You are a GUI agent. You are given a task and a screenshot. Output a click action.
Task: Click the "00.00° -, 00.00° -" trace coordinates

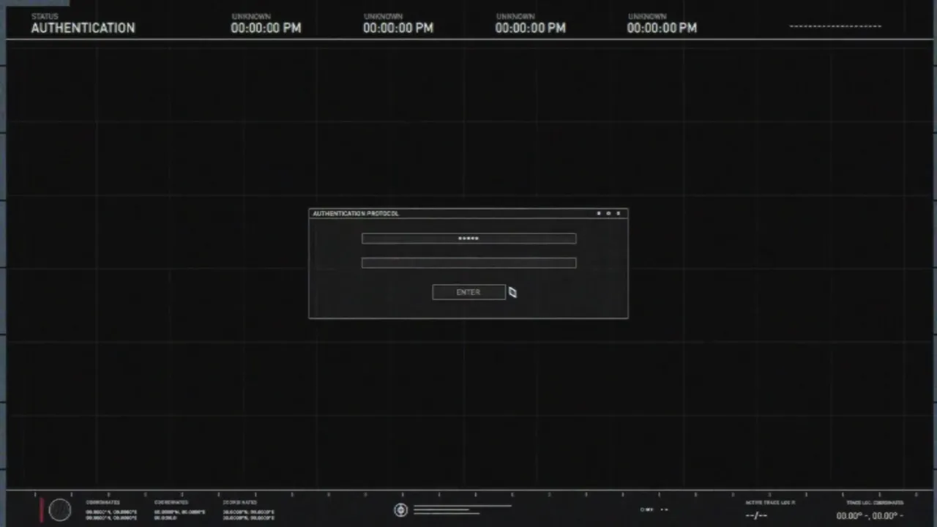click(x=870, y=515)
